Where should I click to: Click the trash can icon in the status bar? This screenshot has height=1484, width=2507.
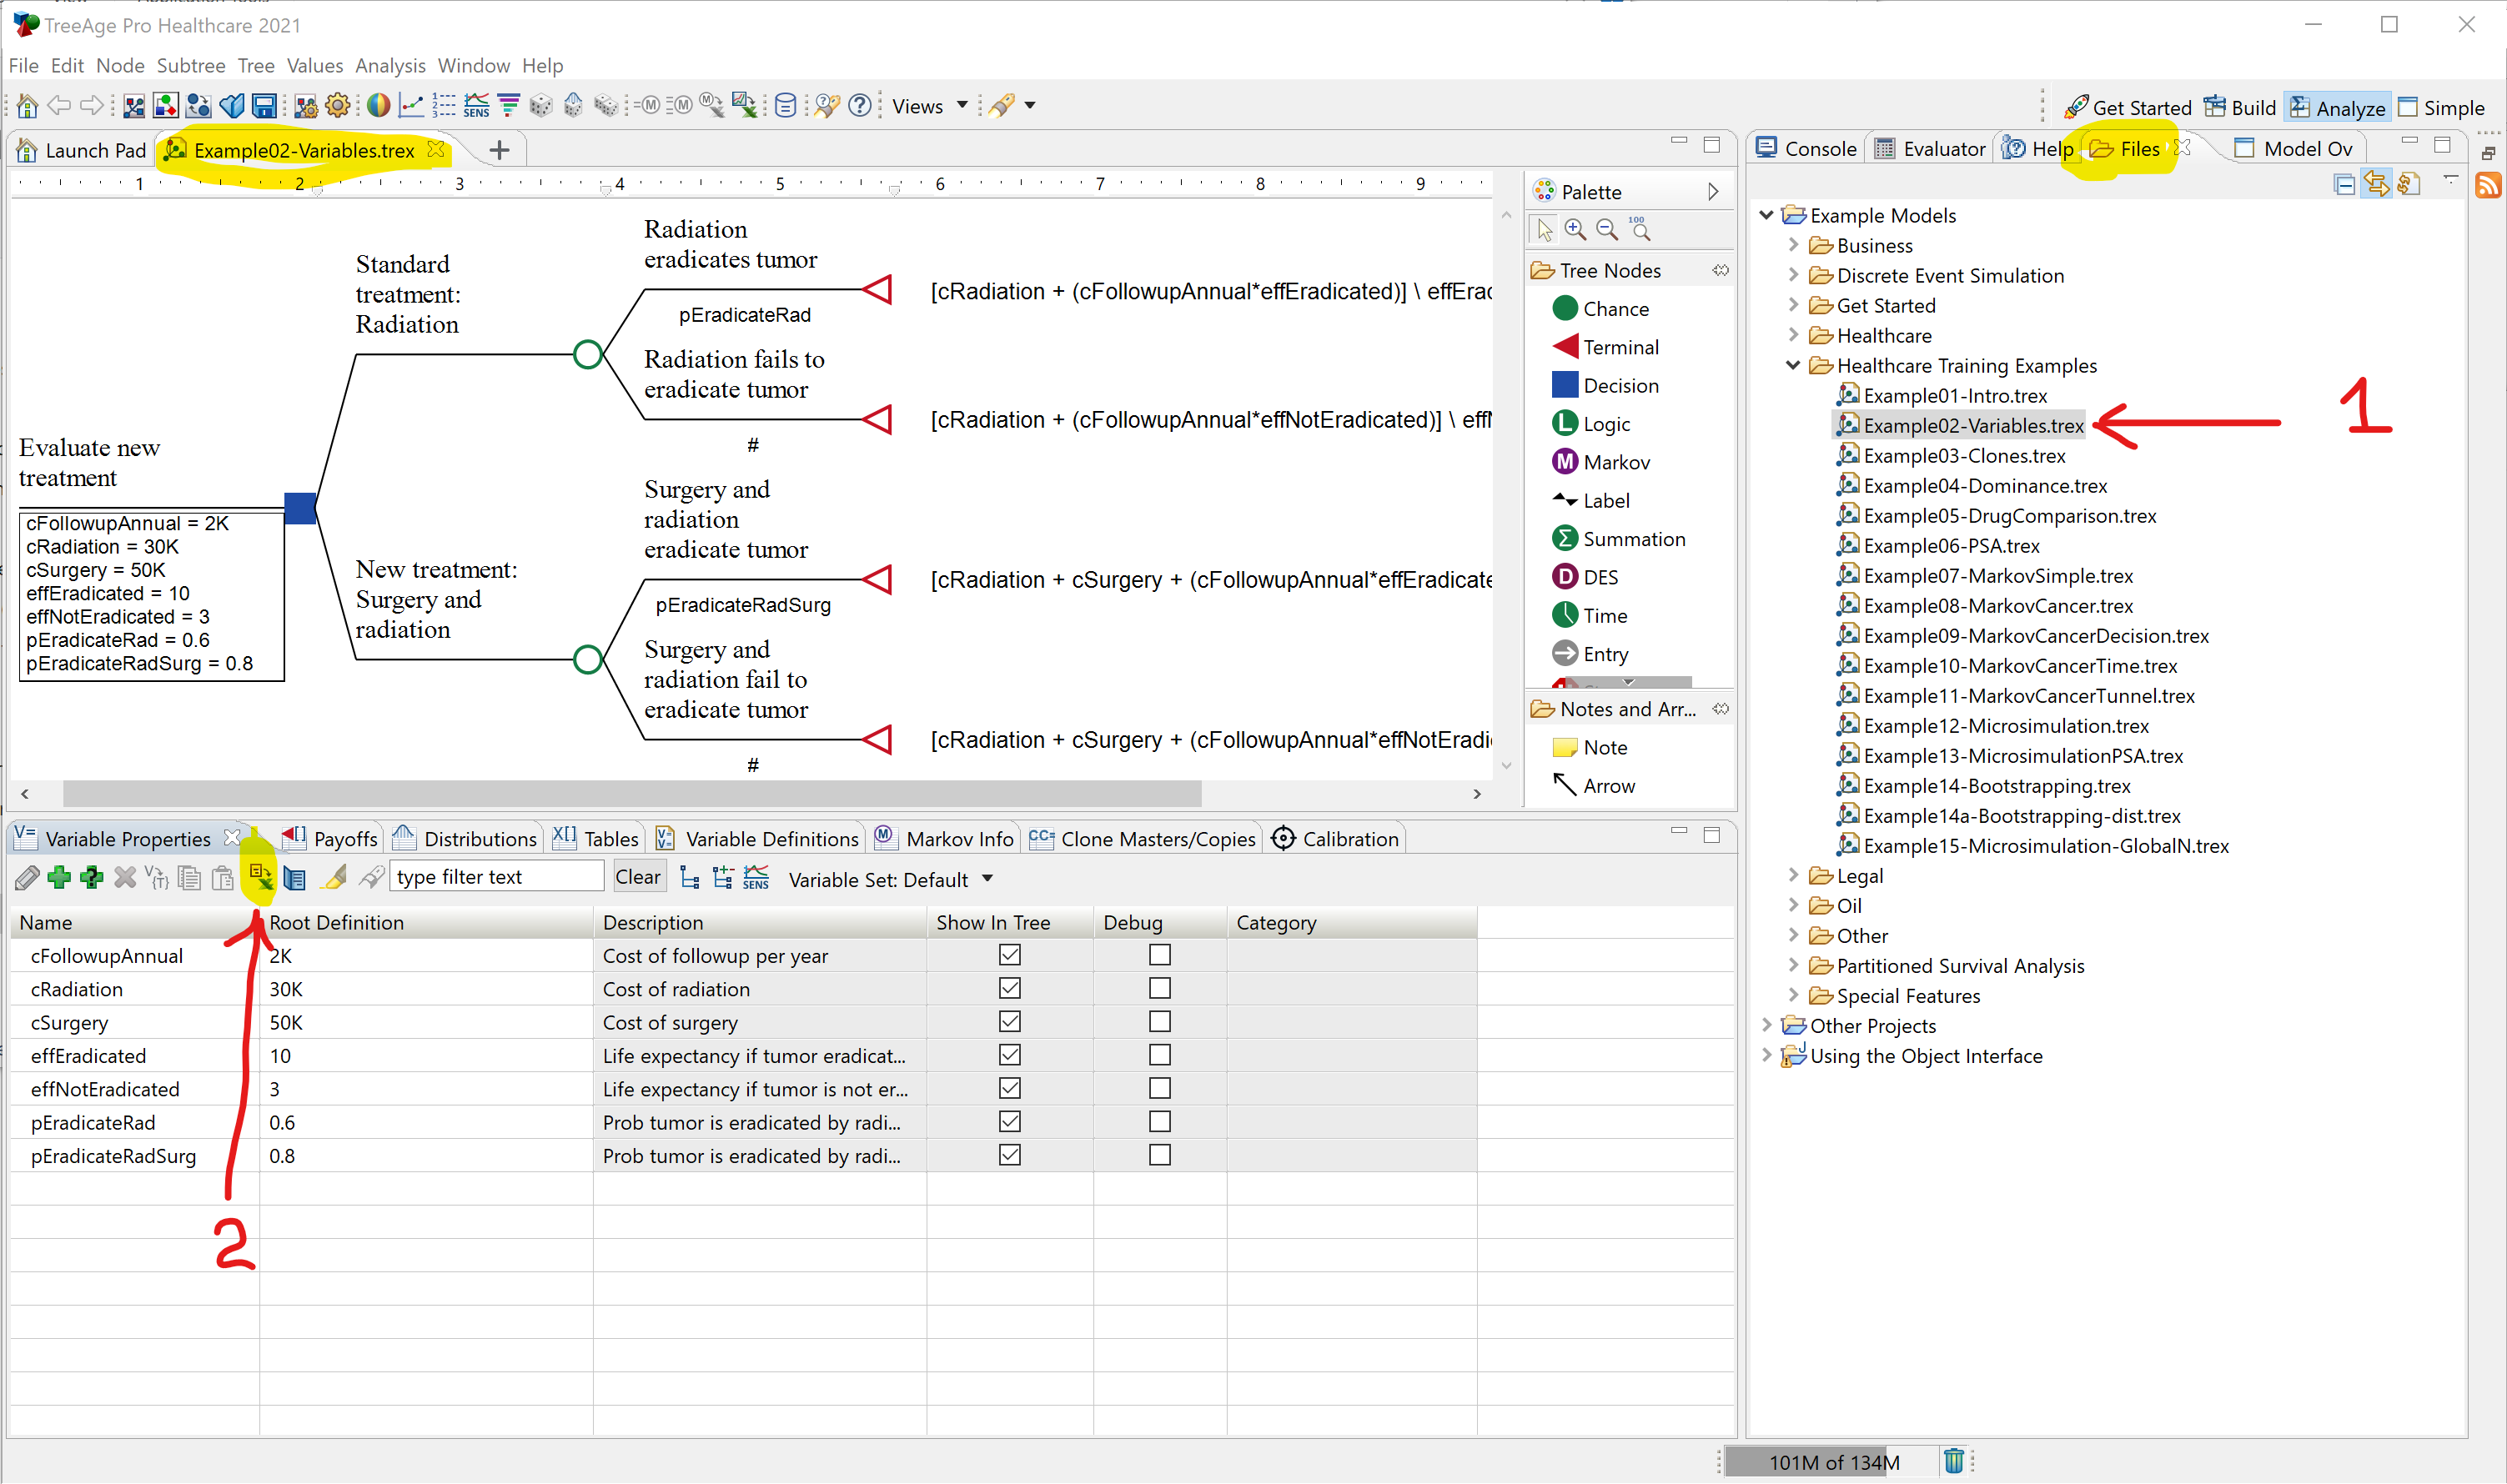1952,1460
